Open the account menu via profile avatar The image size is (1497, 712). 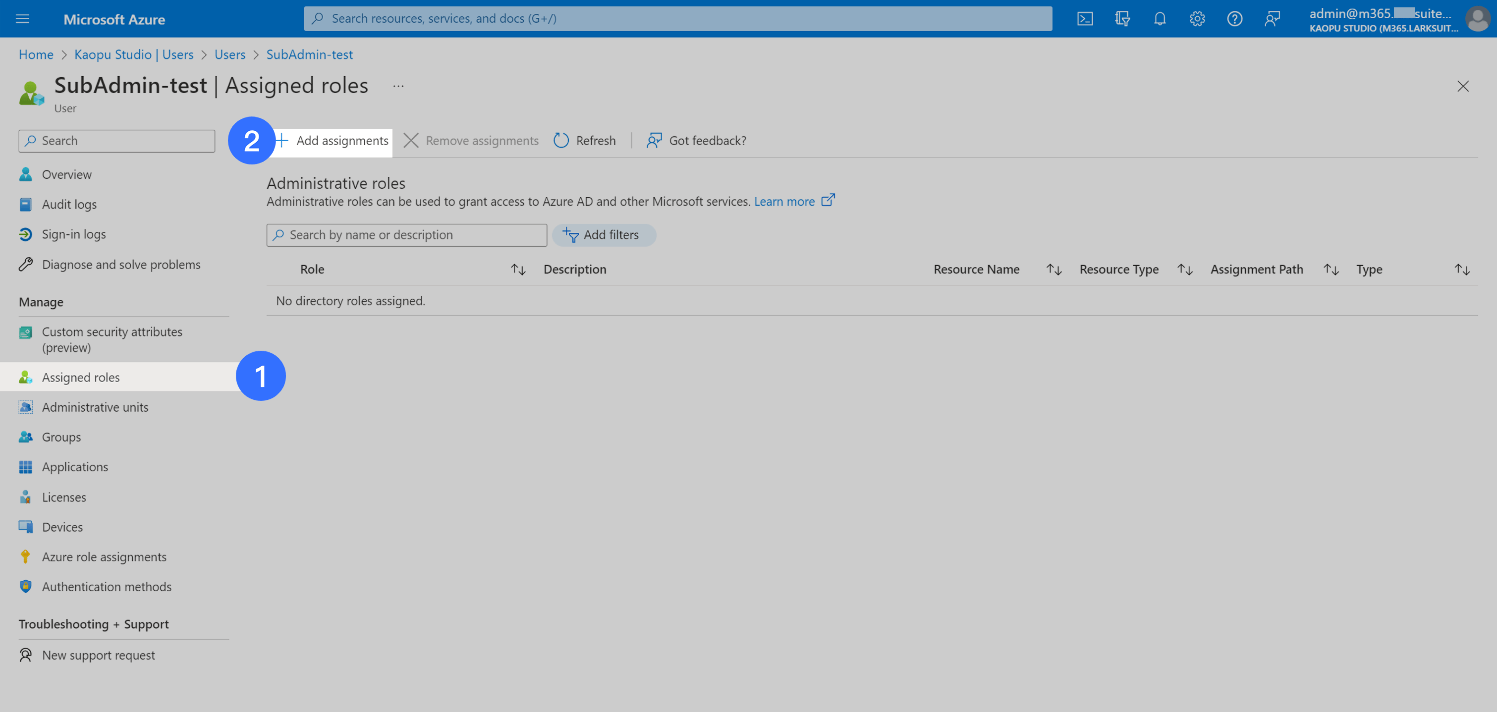pyautogui.click(x=1477, y=18)
